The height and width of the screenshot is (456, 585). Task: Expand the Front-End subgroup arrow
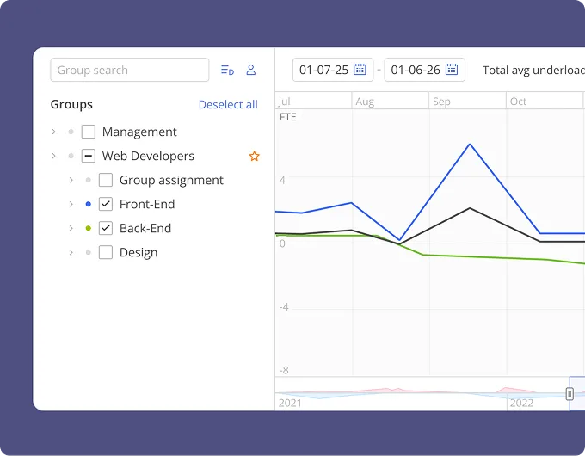(x=71, y=205)
